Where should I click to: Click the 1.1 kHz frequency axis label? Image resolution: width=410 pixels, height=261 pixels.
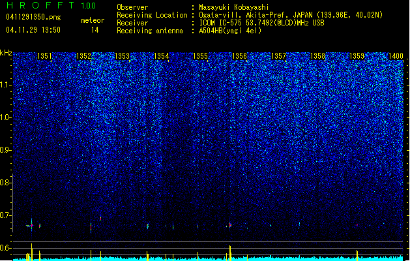coord(5,85)
